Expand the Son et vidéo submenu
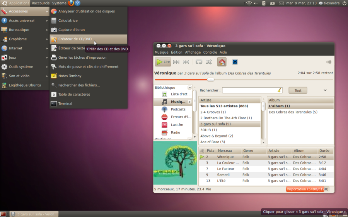The width and height of the screenshot is (348, 217). click(x=25, y=76)
